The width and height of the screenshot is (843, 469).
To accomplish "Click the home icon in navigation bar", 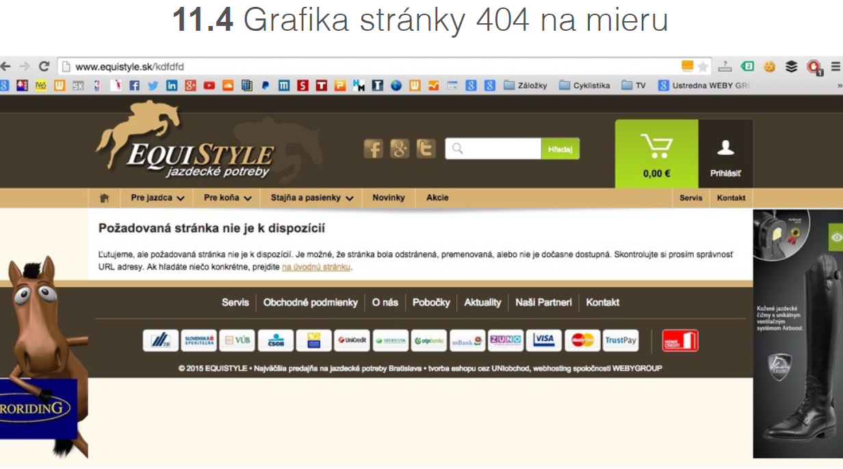I will click(x=104, y=198).
